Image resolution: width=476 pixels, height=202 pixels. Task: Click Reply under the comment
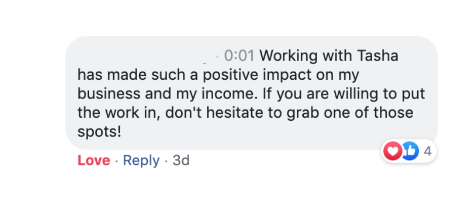tap(141, 161)
